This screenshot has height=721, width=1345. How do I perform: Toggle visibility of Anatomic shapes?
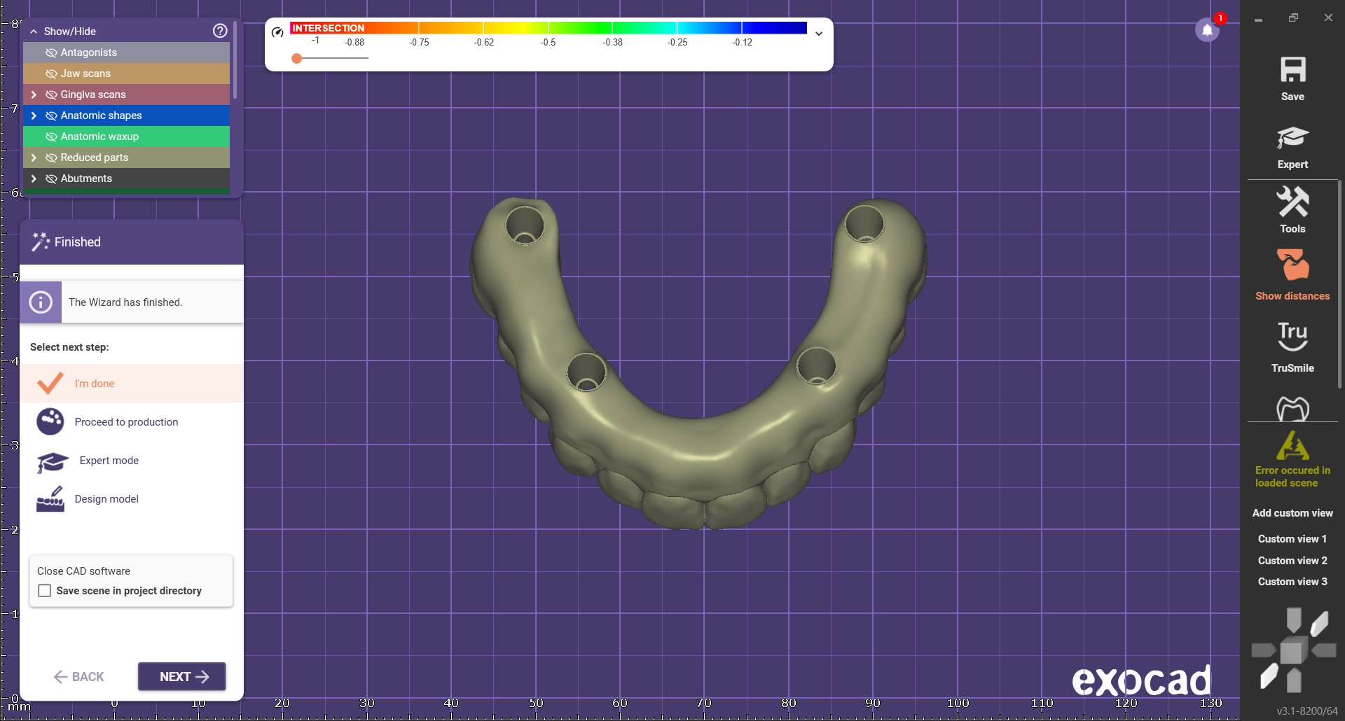click(x=51, y=115)
